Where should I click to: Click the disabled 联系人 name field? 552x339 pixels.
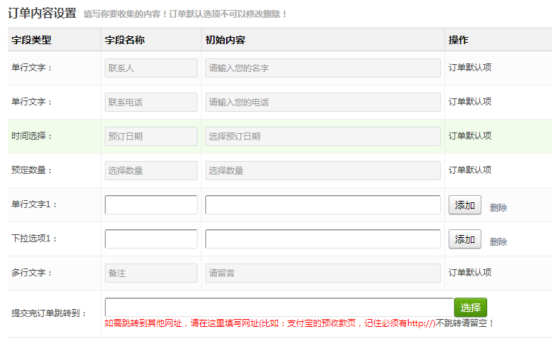point(151,68)
